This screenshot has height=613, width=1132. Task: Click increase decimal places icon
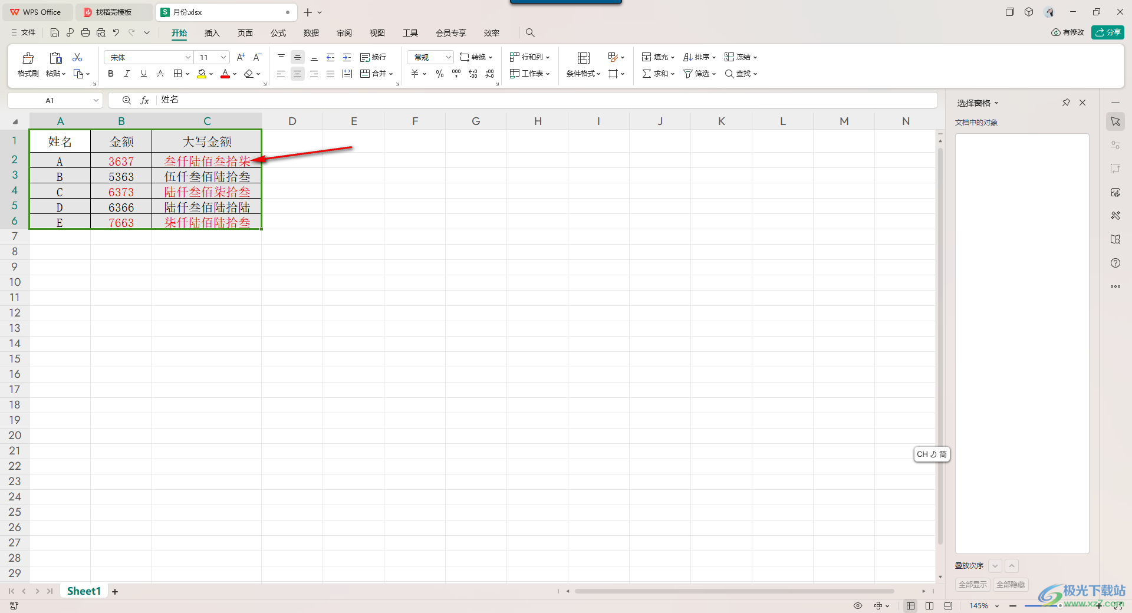(473, 74)
